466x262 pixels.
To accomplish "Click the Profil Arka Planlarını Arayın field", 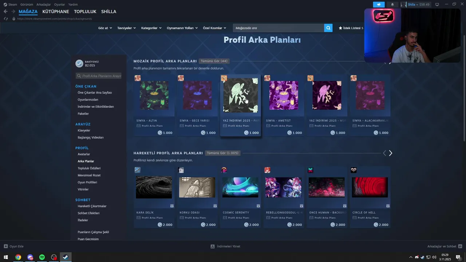I will (x=99, y=76).
